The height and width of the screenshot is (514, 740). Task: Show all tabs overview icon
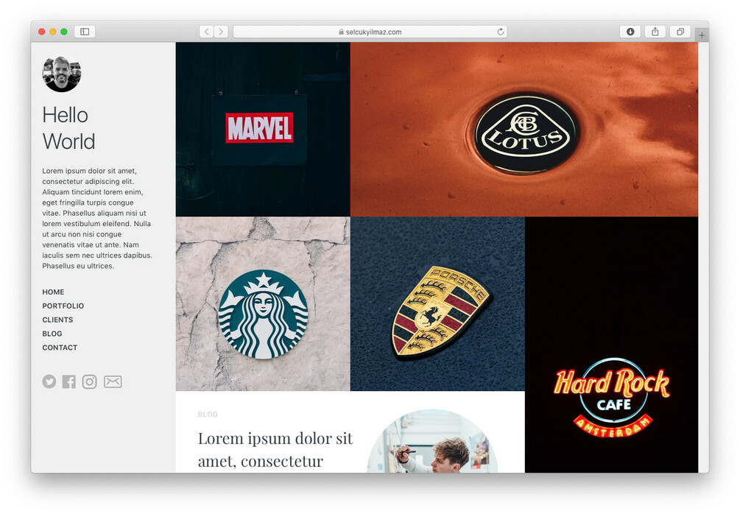[x=680, y=32]
